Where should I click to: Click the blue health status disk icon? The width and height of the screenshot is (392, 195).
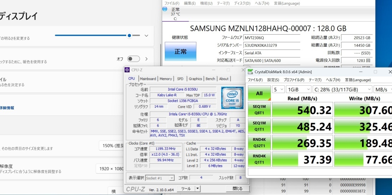pos(165,9)
